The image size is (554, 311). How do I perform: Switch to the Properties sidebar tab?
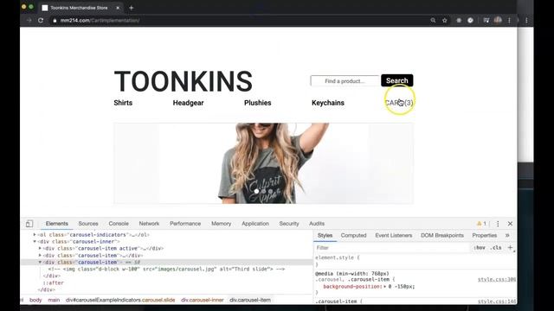[485, 235]
